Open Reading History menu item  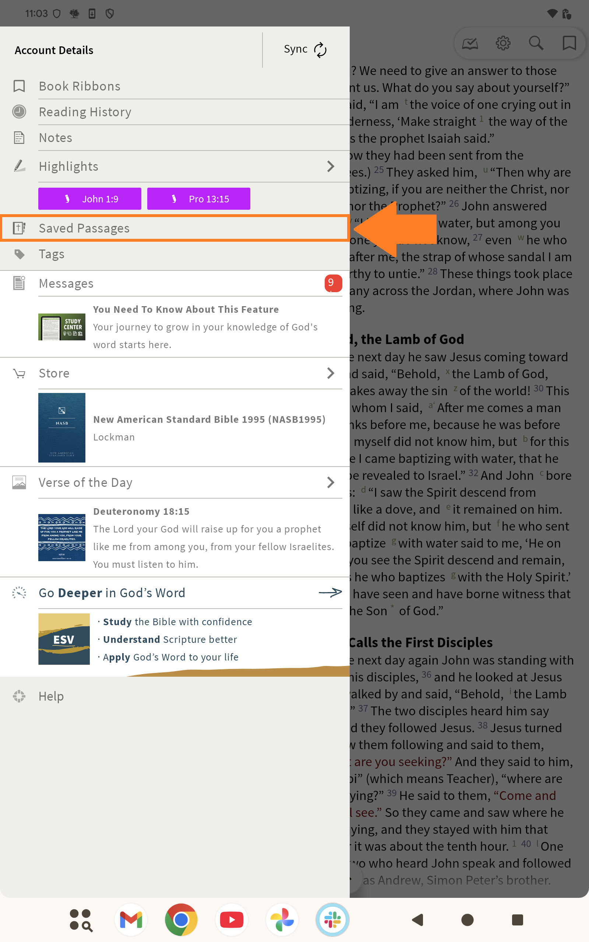coord(85,112)
